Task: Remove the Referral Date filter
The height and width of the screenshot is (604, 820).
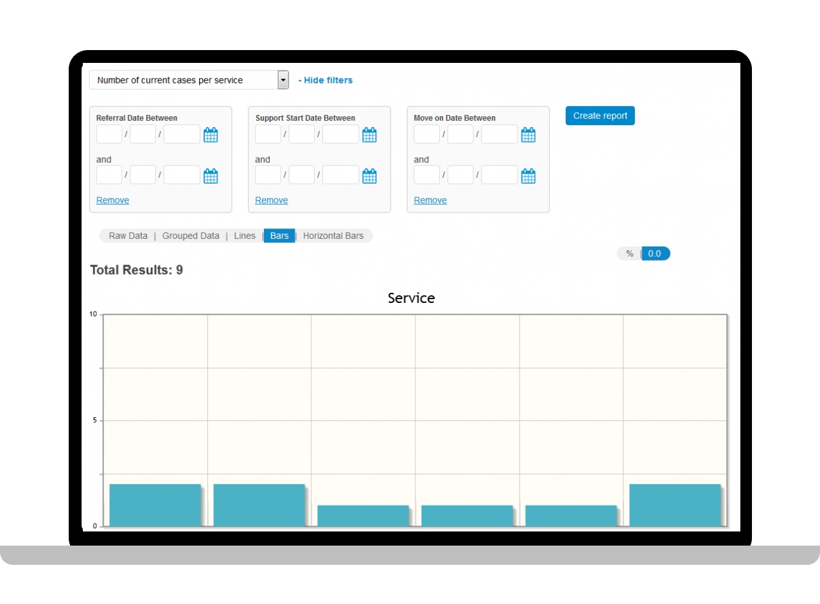Action: [x=112, y=200]
